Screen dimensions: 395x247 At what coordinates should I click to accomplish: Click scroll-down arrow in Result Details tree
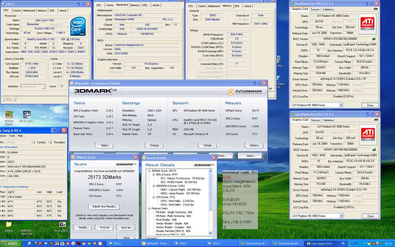pyautogui.click(x=211, y=233)
